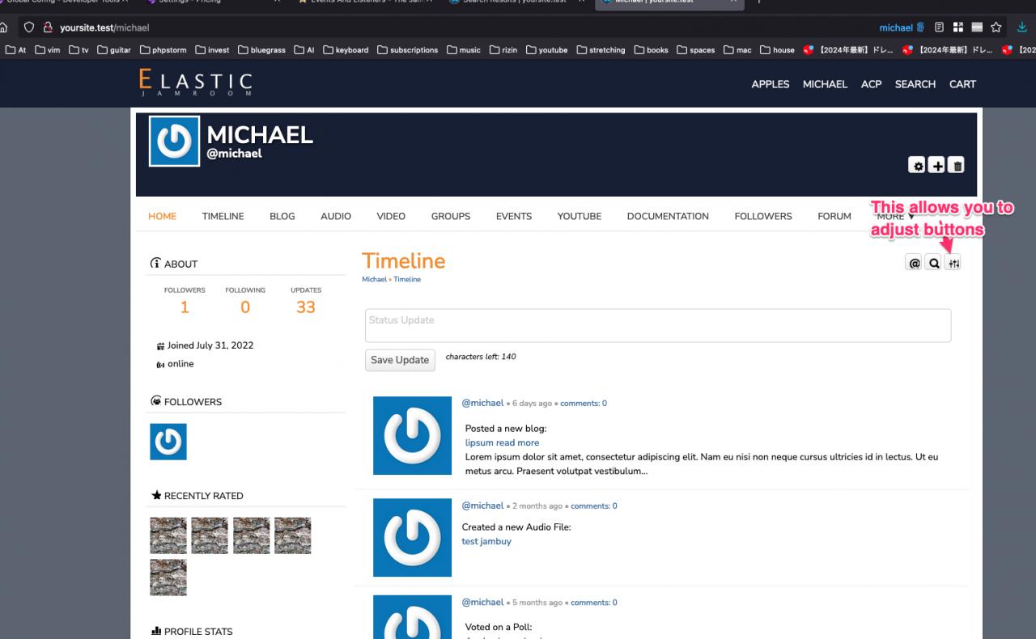
Task: Switch to the AUDIO profile tab
Action: point(335,217)
